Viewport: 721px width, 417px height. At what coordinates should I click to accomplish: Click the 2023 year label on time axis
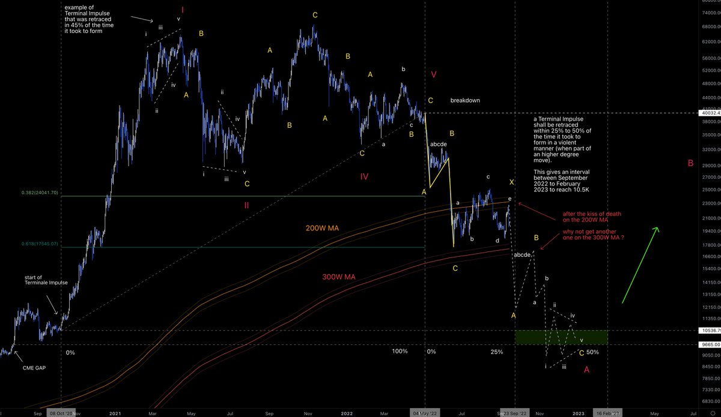click(578, 413)
